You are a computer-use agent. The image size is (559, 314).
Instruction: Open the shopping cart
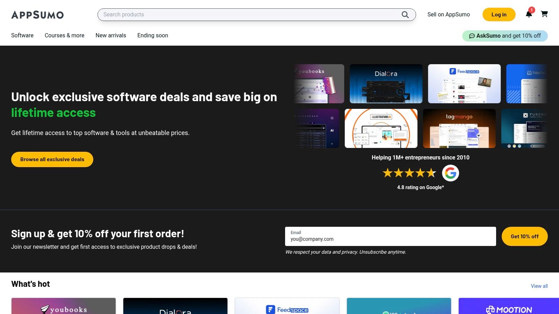click(544, 15)
